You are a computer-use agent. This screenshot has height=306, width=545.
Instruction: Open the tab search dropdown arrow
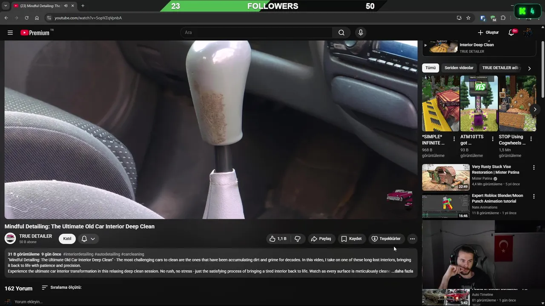tap(5, 6)
